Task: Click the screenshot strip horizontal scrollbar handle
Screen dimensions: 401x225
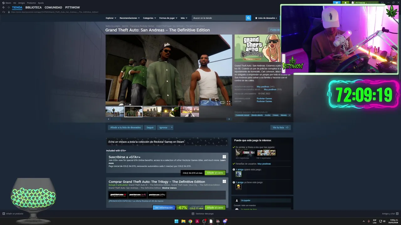Action: (x=116, y=119)
